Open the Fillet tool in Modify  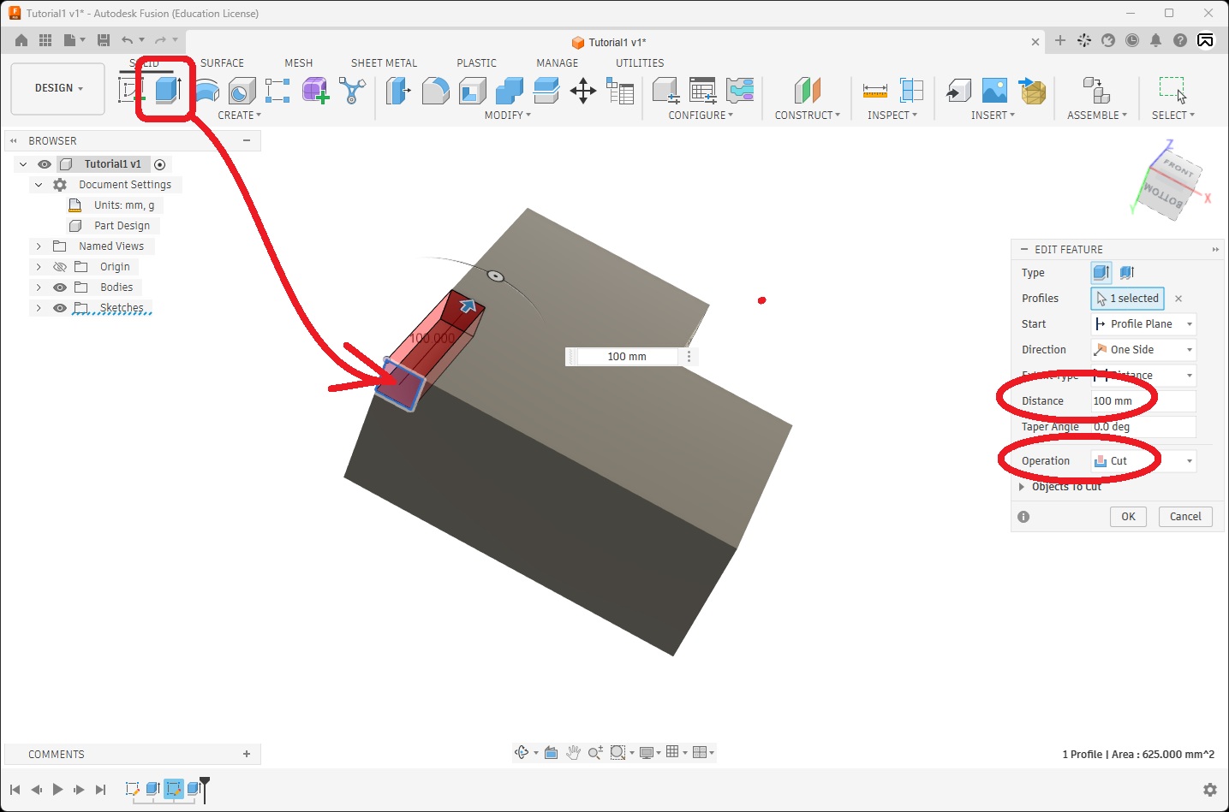435,91
